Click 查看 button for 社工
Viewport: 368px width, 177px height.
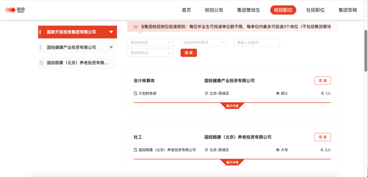tap(322, 137)
